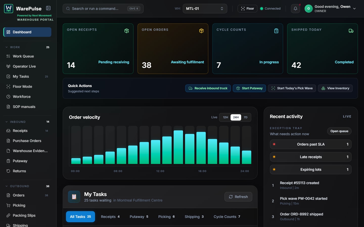Switch to the Cycle Counts tab

(x=227, y=217)
